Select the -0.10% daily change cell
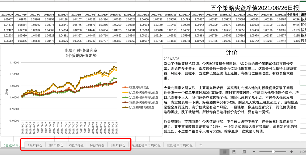 click(x=293, y=30)
